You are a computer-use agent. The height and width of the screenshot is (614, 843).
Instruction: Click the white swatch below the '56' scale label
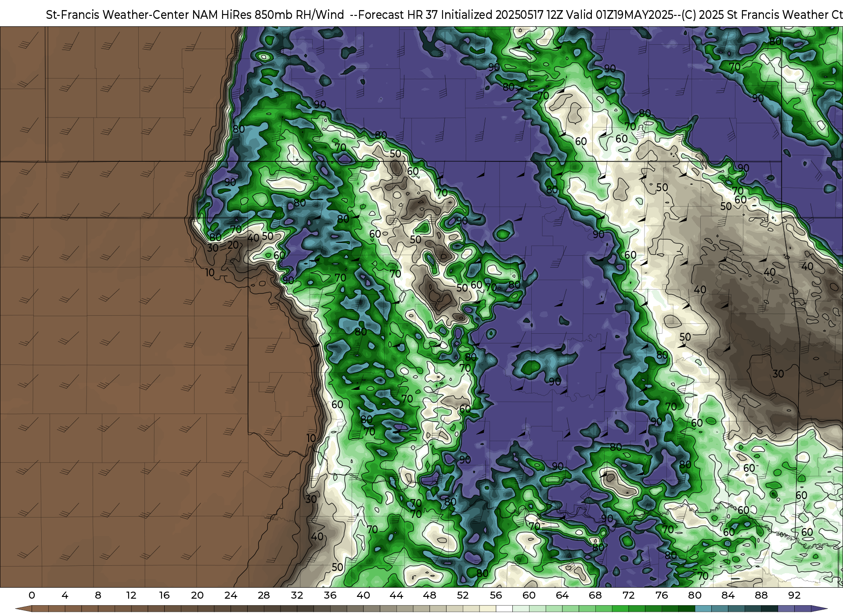[x=504, y=609]
